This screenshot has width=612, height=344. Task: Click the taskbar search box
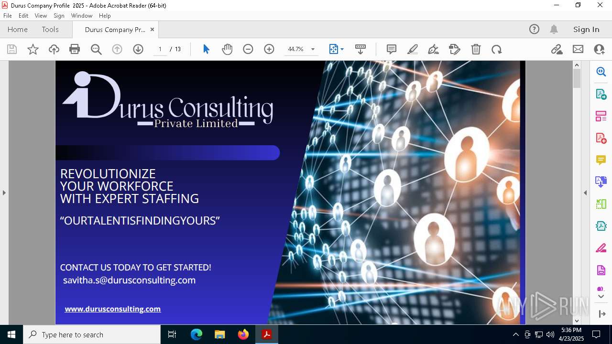coord(92,334)
